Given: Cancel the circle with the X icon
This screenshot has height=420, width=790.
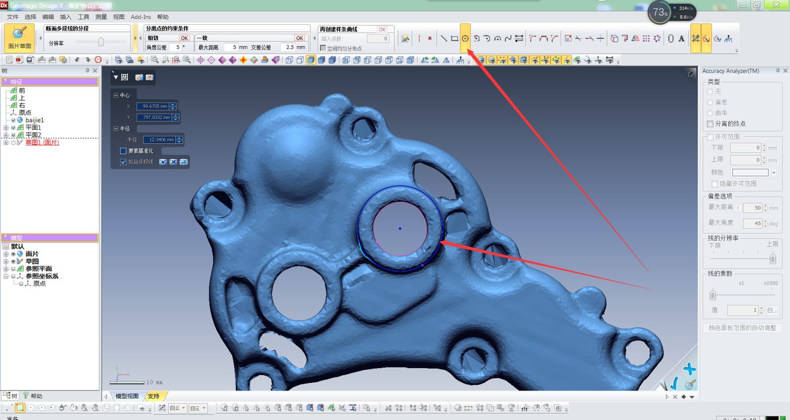Looking at the screenshot, I should point(149,77).
